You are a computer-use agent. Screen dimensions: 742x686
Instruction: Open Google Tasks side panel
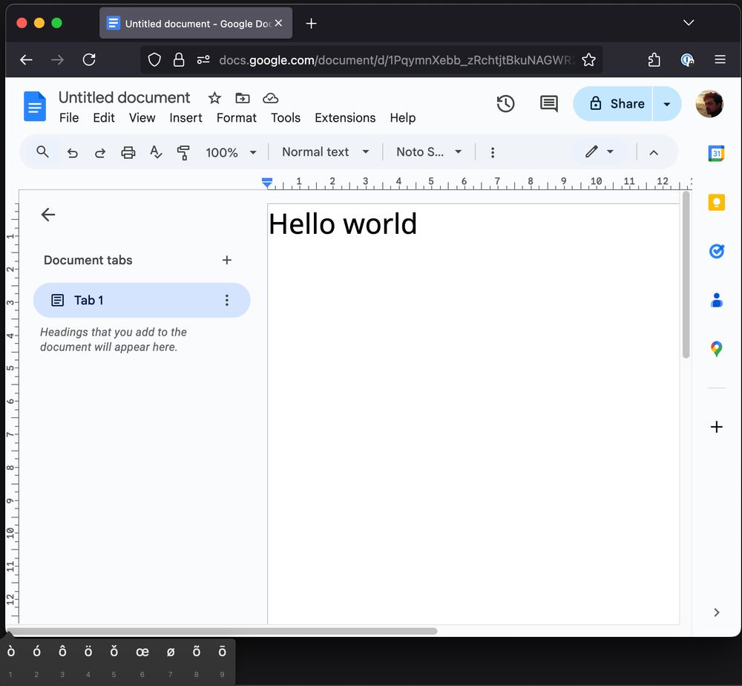717,252
